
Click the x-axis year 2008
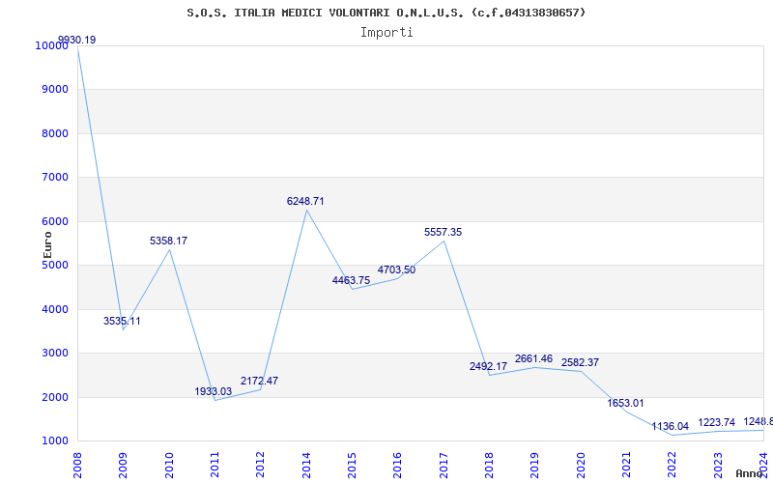[x=77, y=465]
